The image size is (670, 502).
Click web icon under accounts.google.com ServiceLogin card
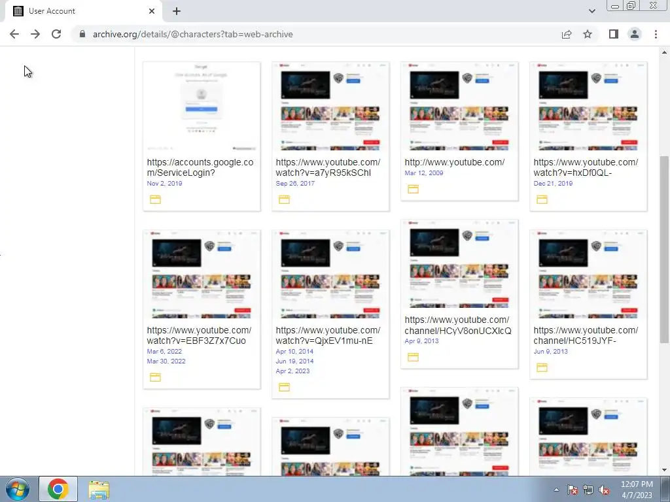click(155, 199)
